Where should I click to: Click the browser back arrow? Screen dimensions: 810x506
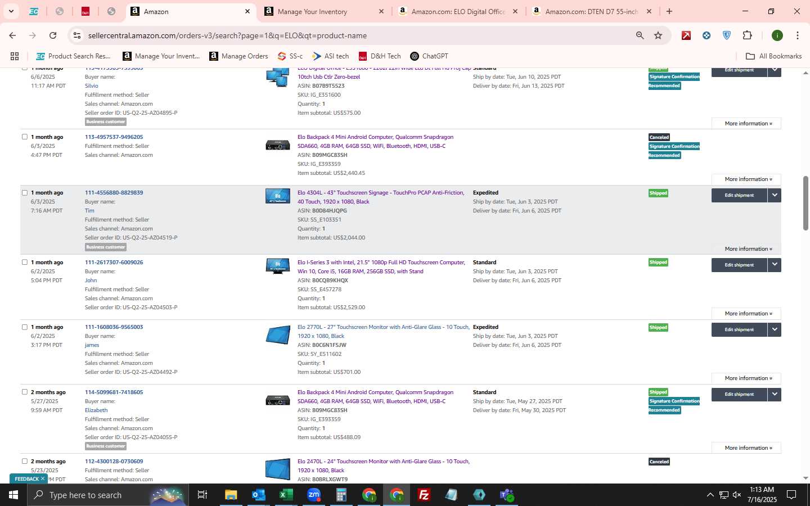pos(12,35)
